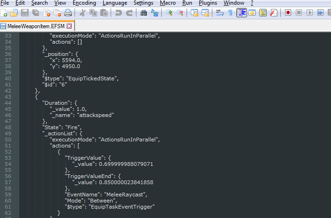Click the Cut scissors icon

[83, 13]
